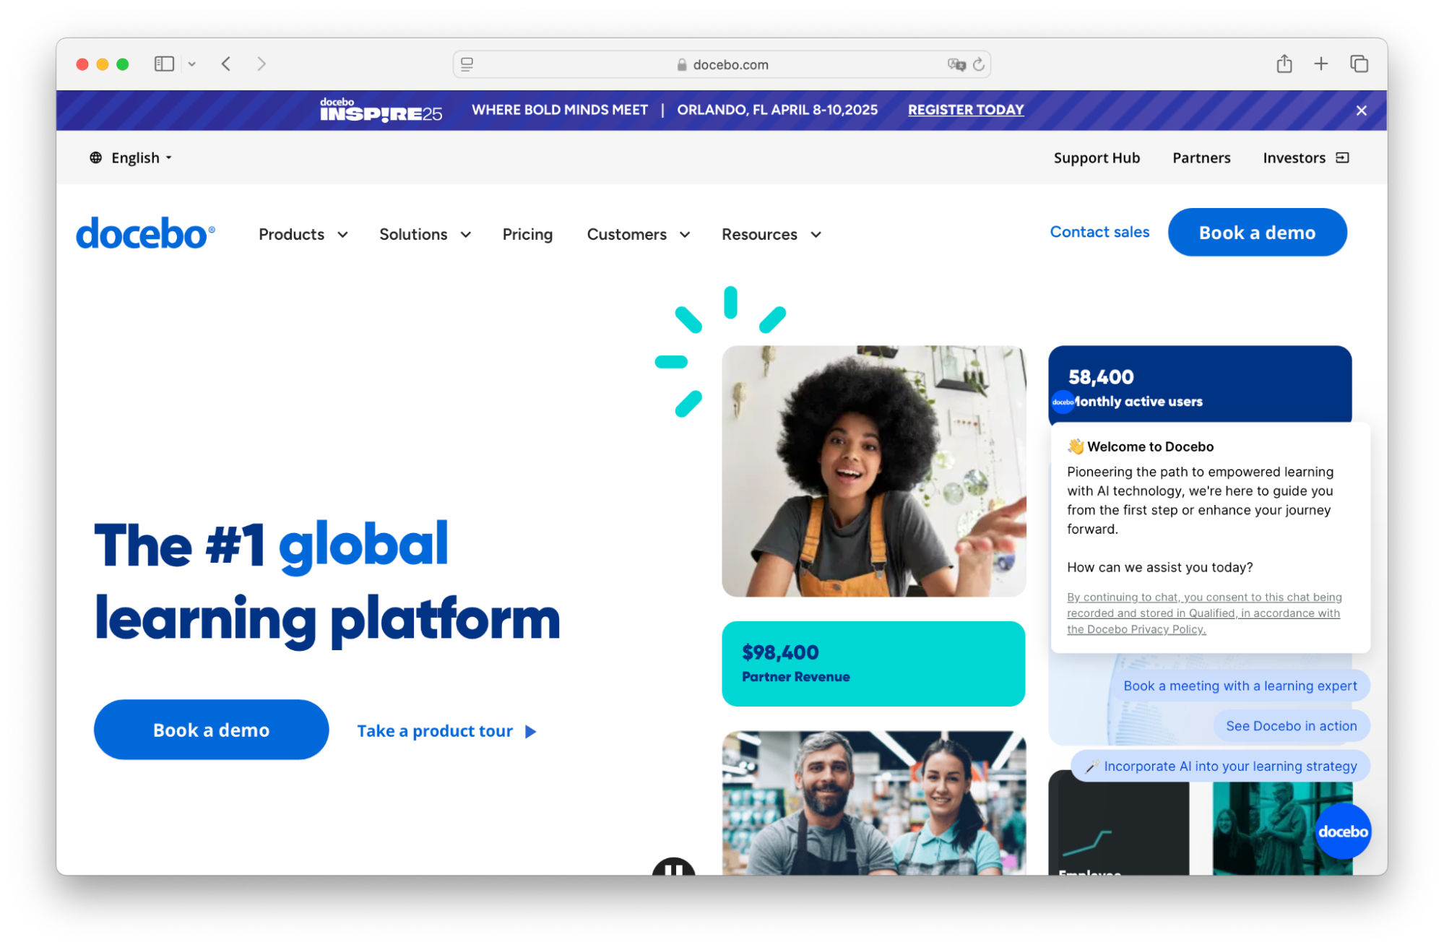Open the Pricing page
The height and width of the screenshot is (950, 1444).
coord(527,234)
